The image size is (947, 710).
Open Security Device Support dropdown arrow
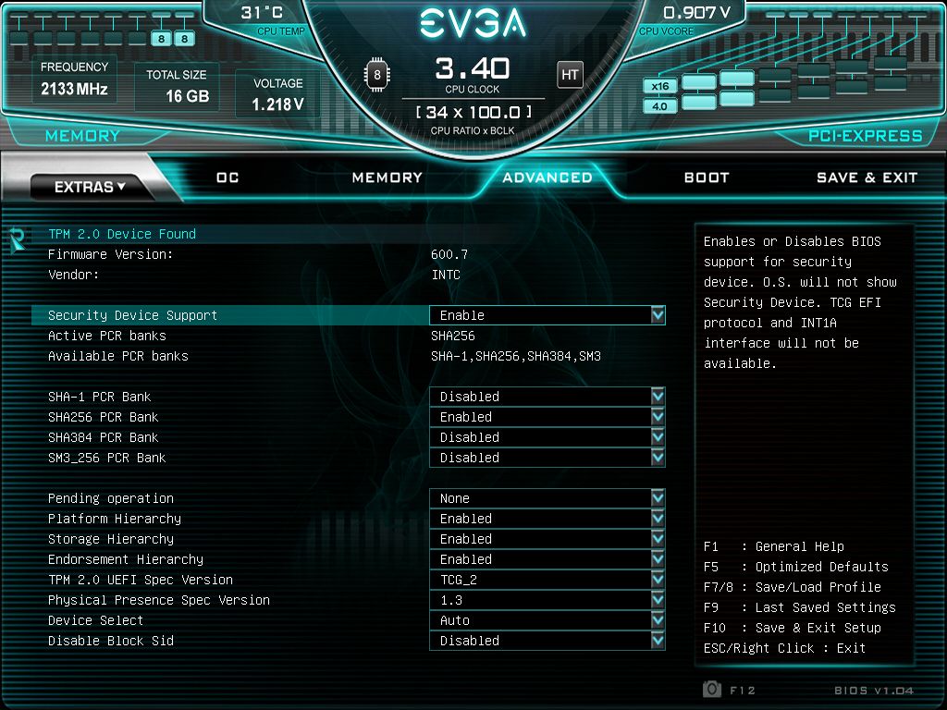coord(658,315)
